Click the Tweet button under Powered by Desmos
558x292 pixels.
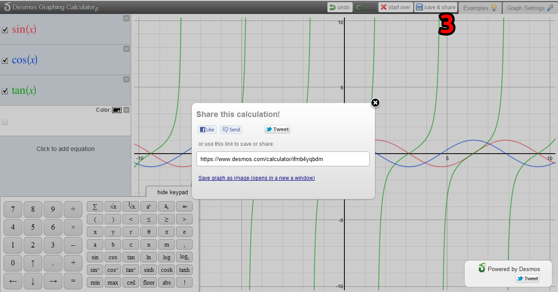coord(527,278)
